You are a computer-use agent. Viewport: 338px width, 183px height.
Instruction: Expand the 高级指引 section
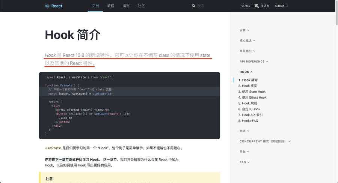(247, 51)
